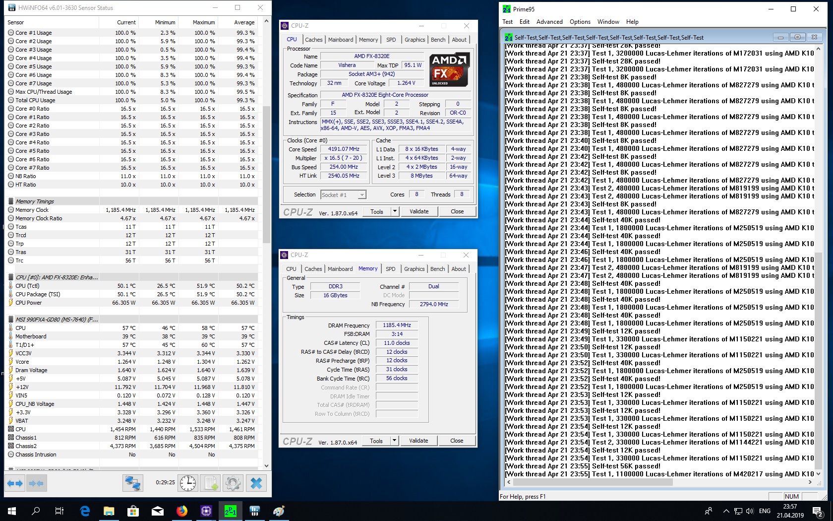Open Firefox from the taskbar

pos(182,511)
